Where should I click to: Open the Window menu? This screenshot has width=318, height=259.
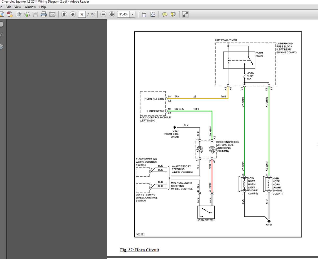pyautogui.click(x=30, y=7)
